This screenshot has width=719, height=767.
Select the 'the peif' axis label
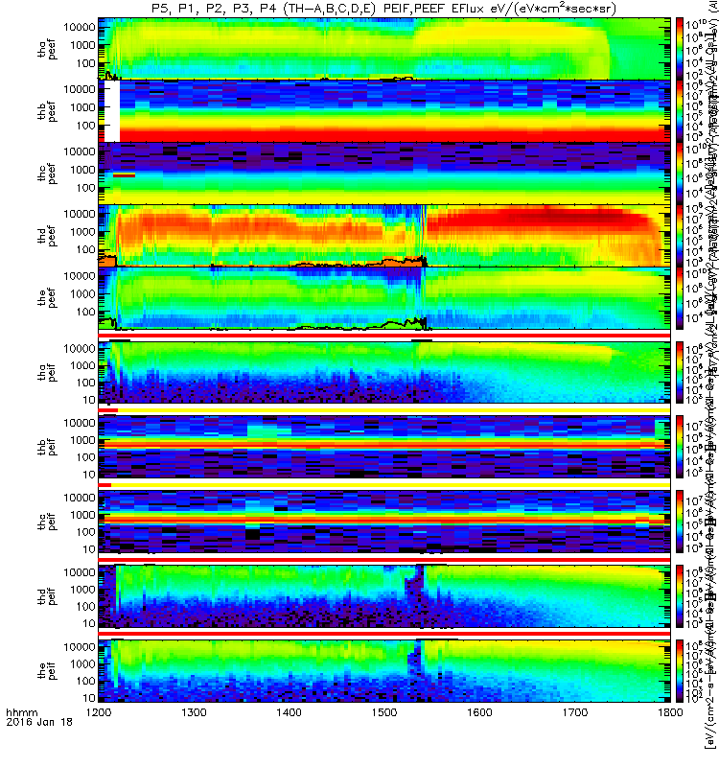47,670
